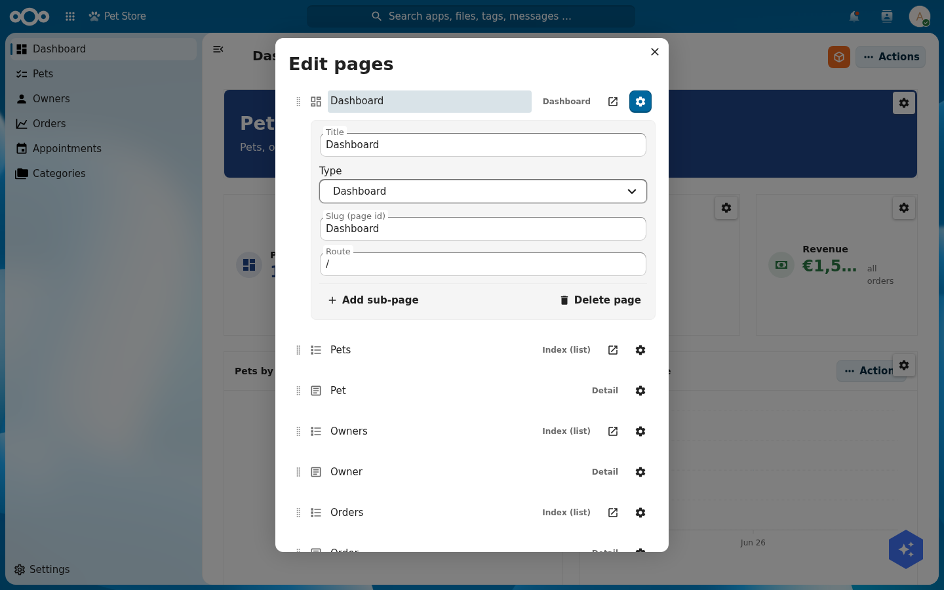Click Detail label on Owner row
This screenshot has width=944, height=590.
pyautogui.click(x=605, y=472)
